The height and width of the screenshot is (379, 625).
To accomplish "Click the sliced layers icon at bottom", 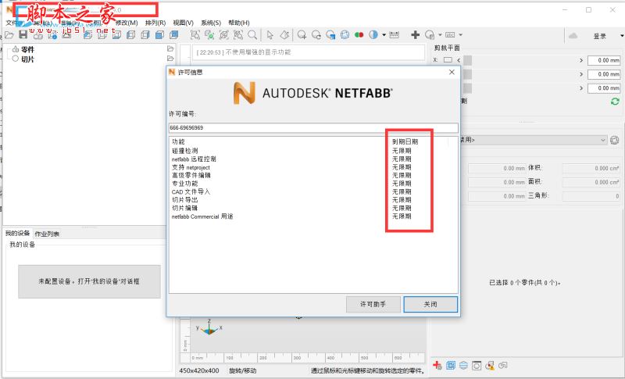I will click(x=463, y=365).
